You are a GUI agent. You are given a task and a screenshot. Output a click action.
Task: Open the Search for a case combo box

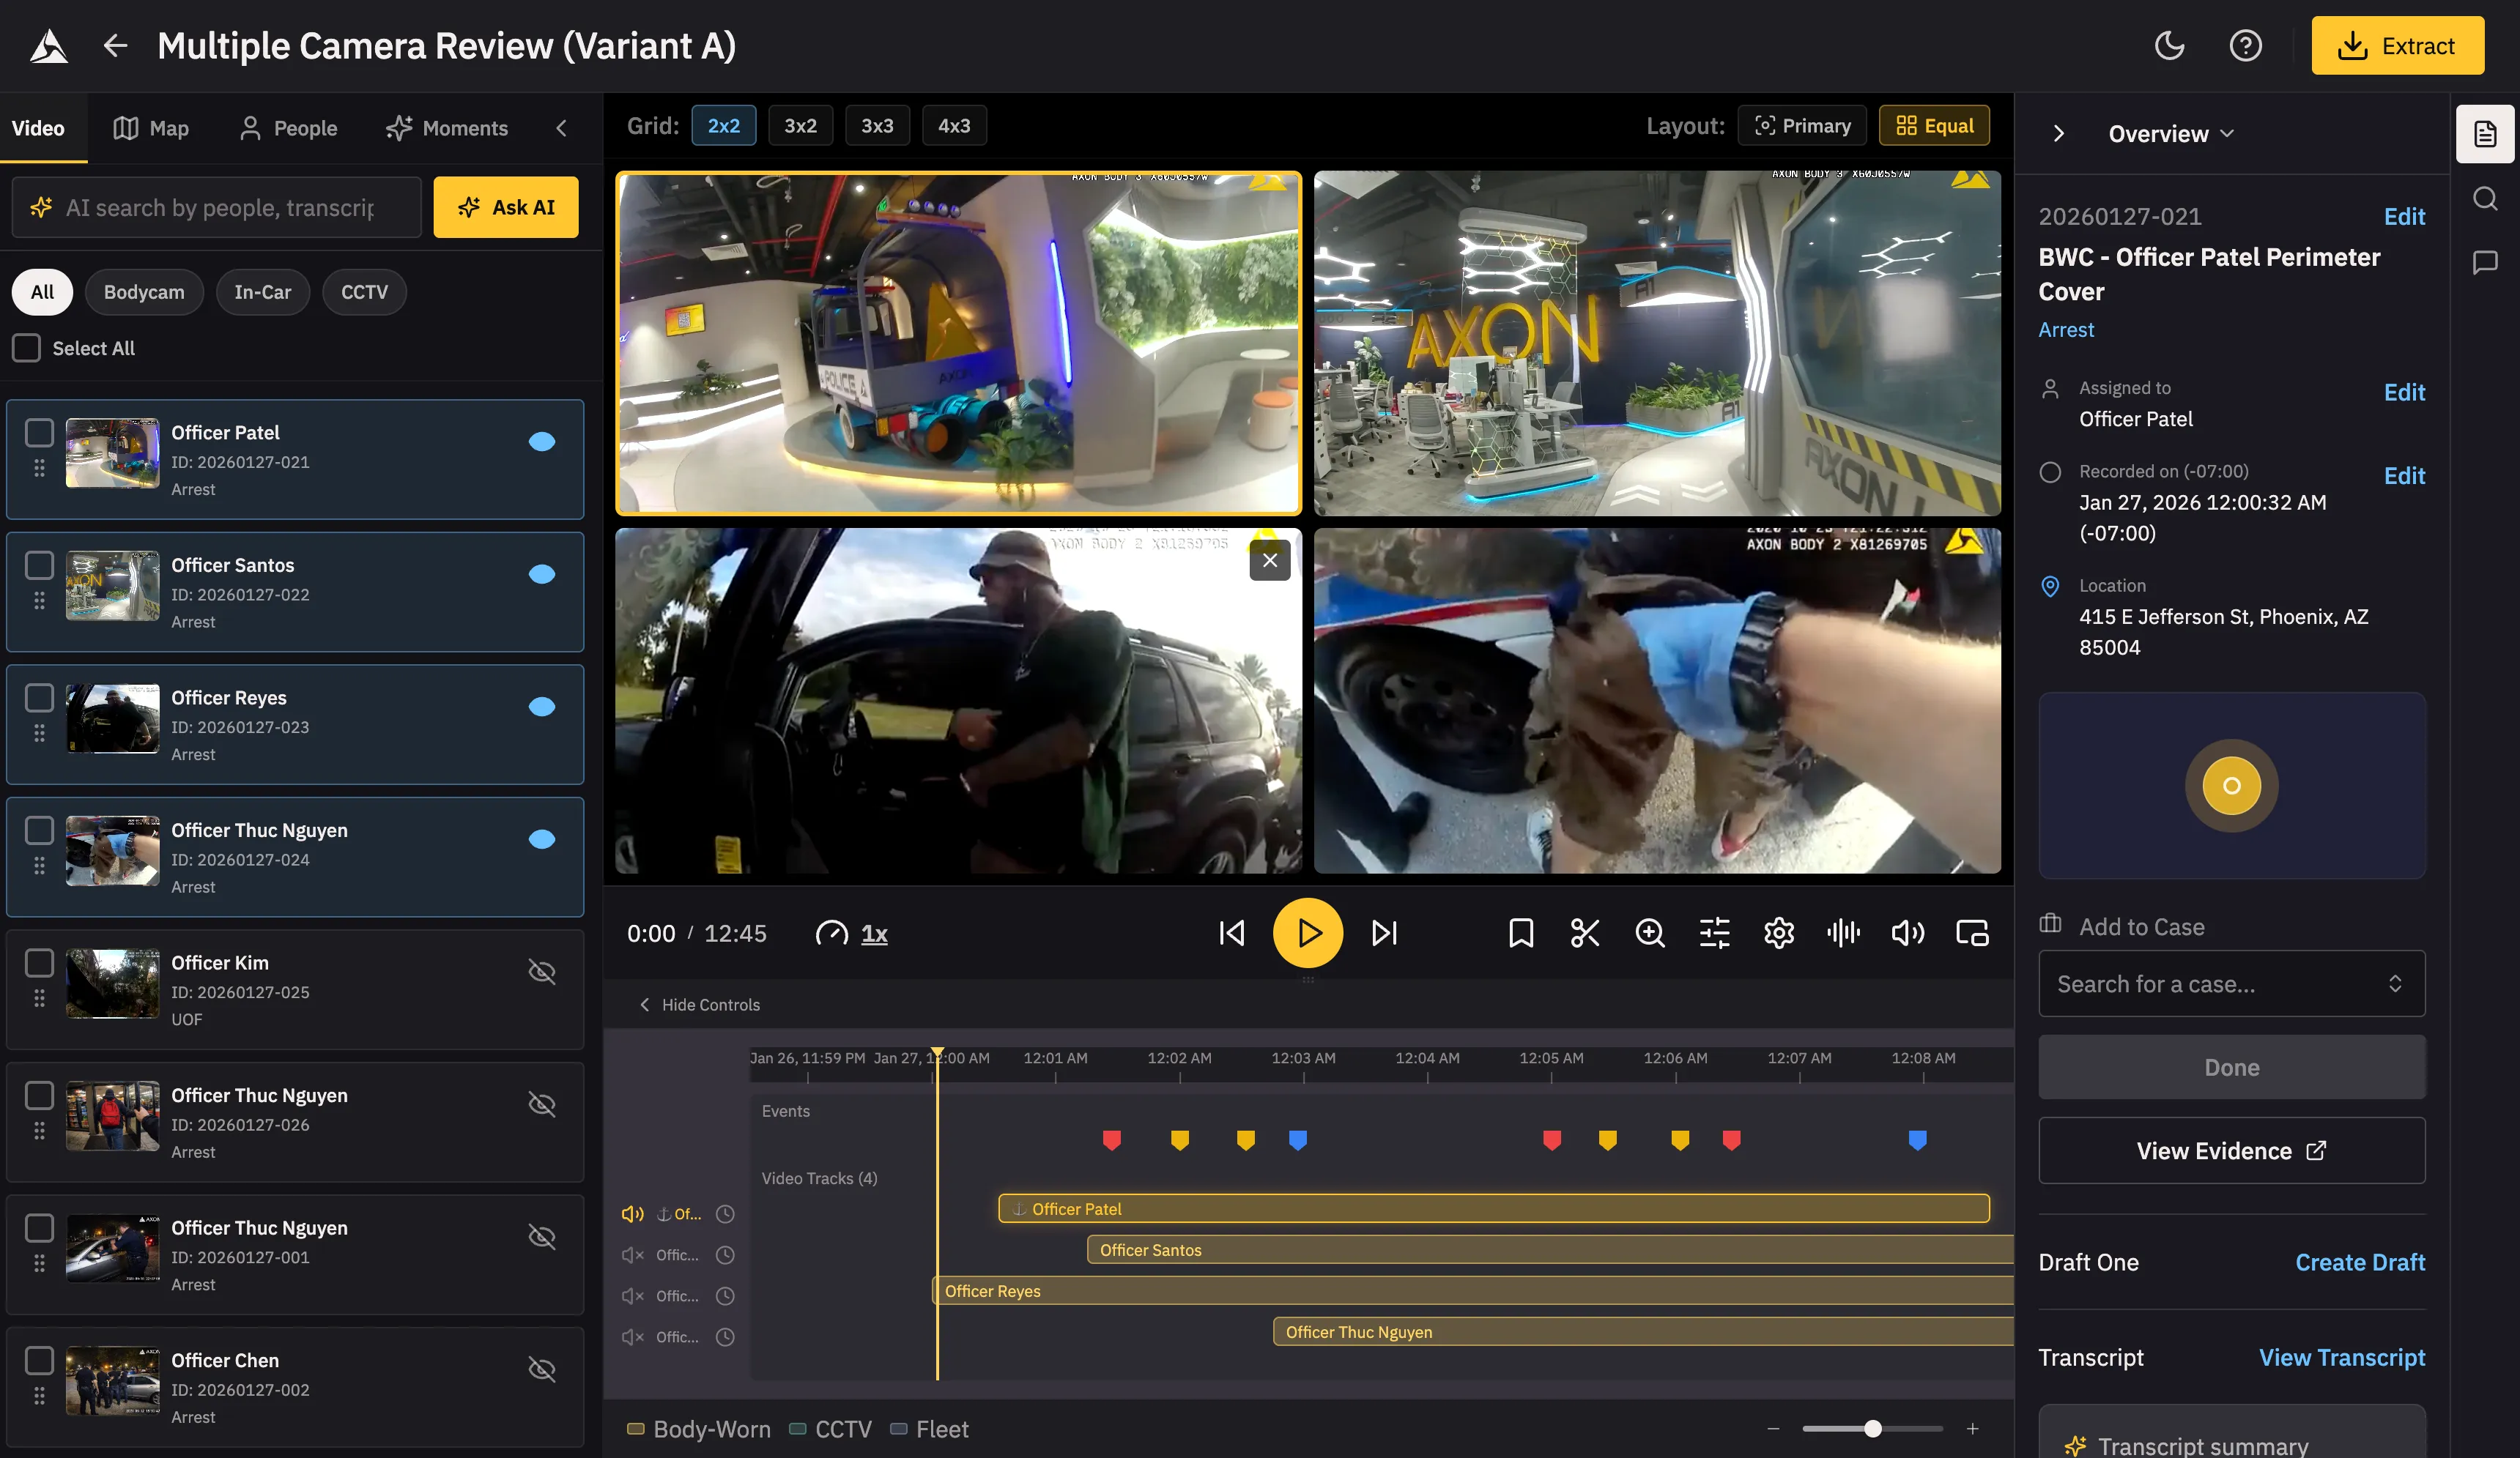point(2231,983)
